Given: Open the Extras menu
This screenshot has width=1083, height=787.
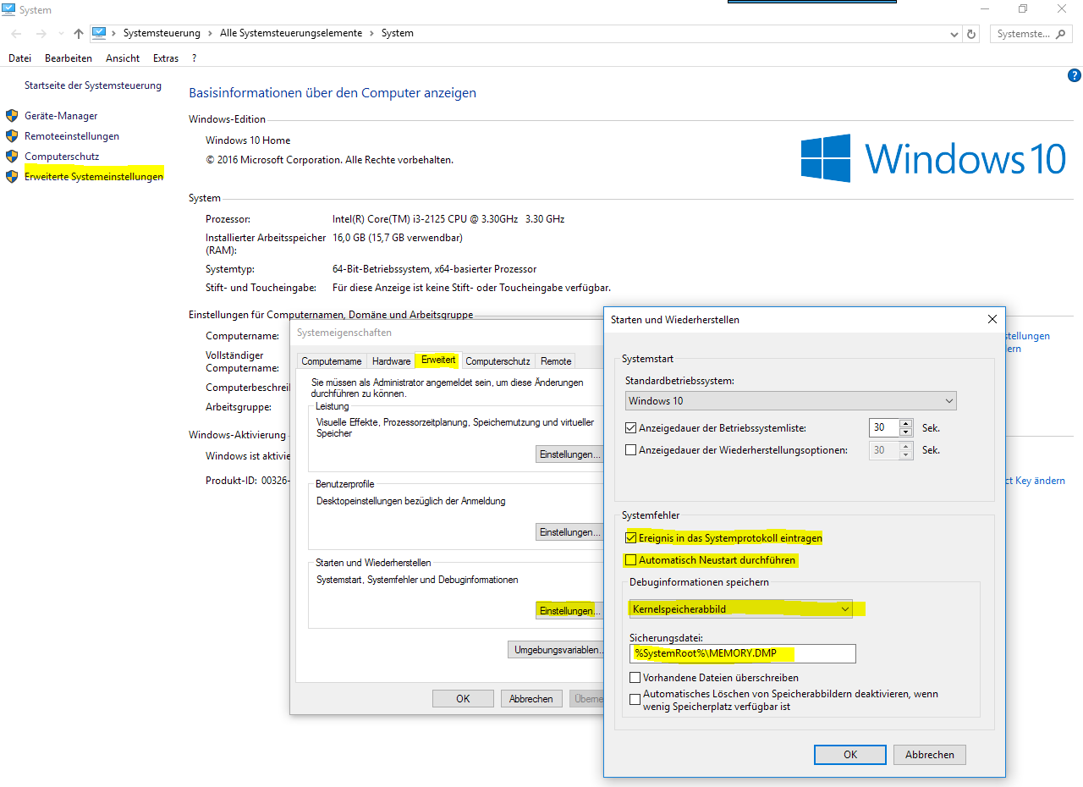Looking at the screenshot, I should [166, 58].
